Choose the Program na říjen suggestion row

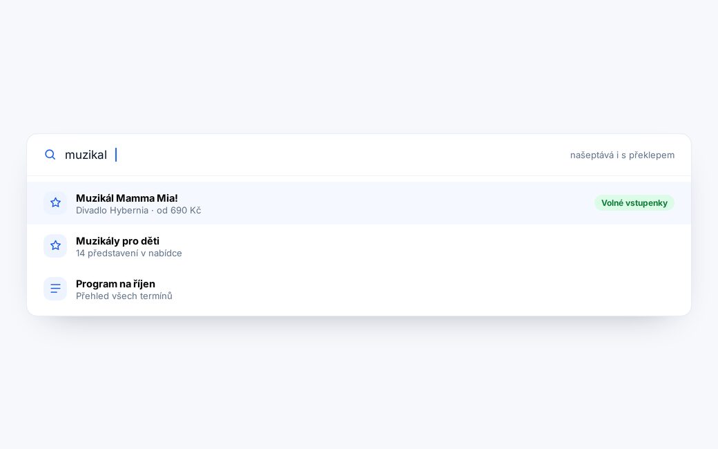(x=359, y=289)
